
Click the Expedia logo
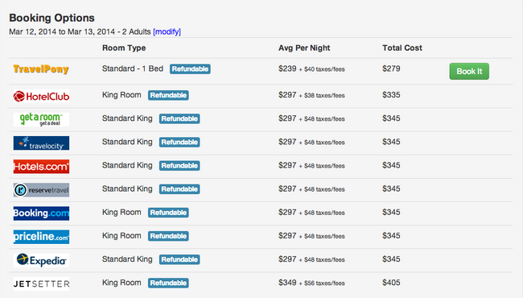click(41, 260)
